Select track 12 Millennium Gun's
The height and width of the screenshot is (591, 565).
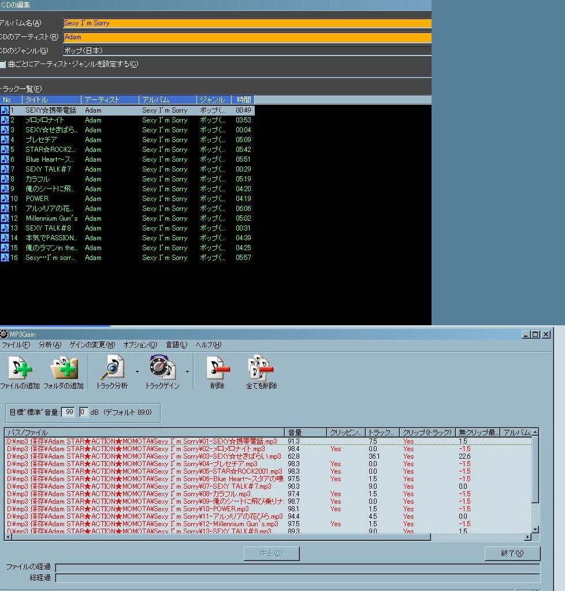click(128, 218)
